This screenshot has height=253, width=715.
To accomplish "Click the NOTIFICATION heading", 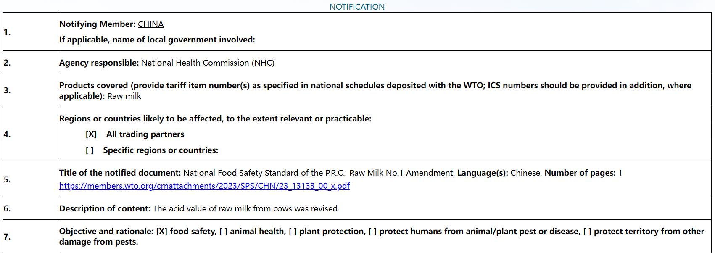I will pos(357,7).
